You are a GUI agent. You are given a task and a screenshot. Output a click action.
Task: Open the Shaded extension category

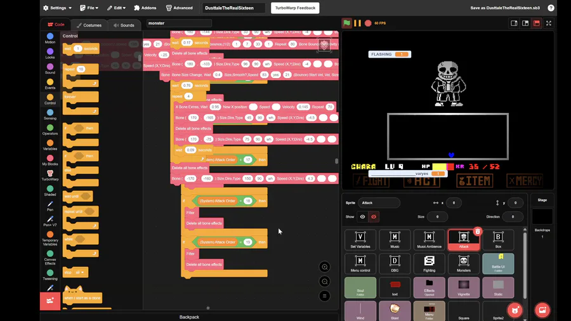(x=50, y=191)
